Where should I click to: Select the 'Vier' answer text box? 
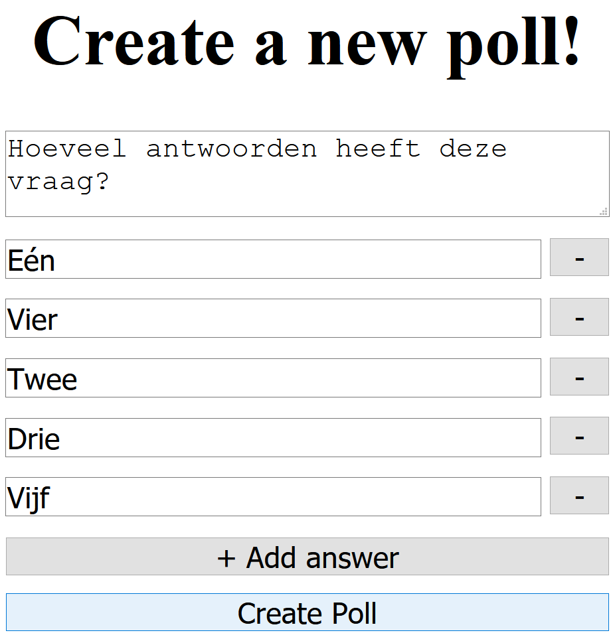(273, 319)
